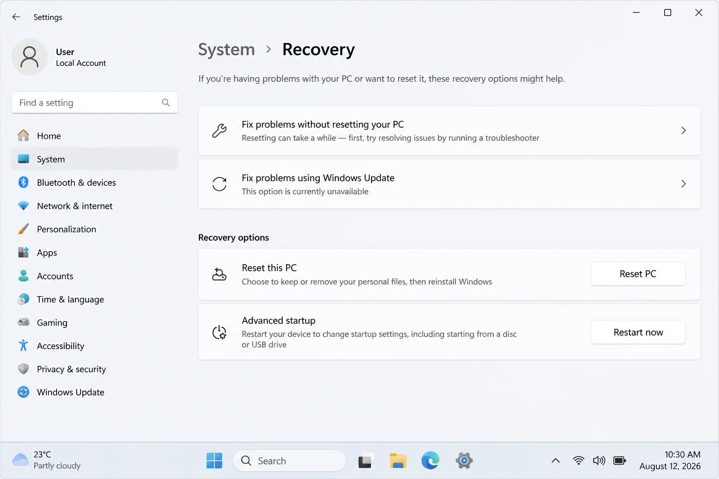The width and height of the screenshot is (719, 479).
Task: Open volume control in system tray
Action: pos(599,461)
